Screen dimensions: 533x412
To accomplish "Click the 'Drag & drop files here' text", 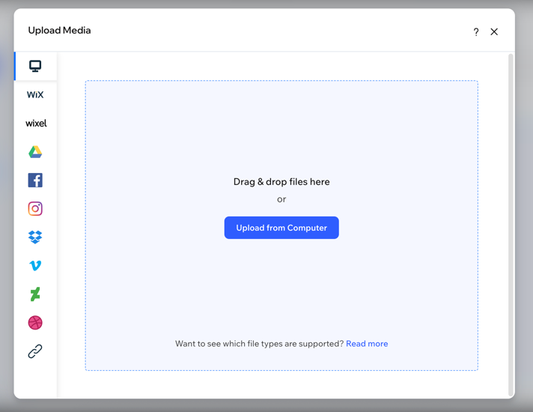I will pos(281,182).
